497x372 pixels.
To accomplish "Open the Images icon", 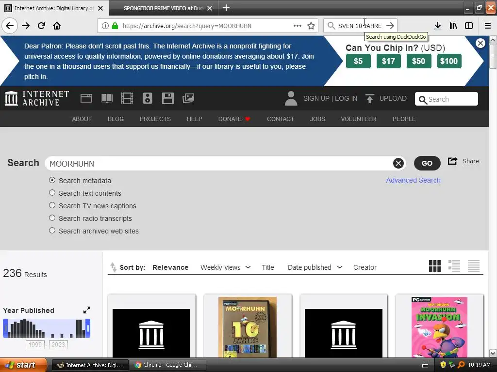I will (188, 98).
